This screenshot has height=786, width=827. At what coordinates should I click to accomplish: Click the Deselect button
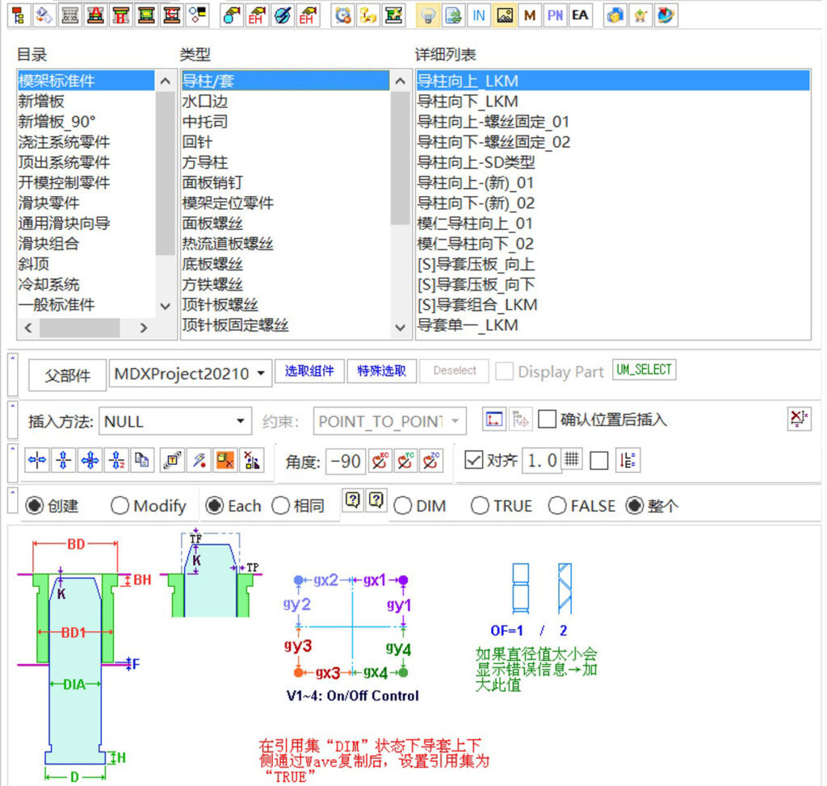click(454, 371)
